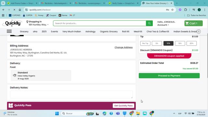Click the Quicklly logo
The image size is (208, 117).
pyautogui.click(x=12, y=23)
